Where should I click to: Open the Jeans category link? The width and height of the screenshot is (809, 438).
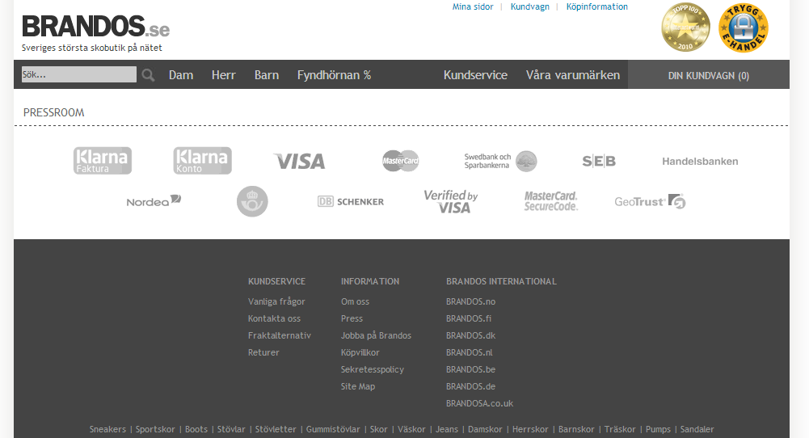(x=447, y=429)
